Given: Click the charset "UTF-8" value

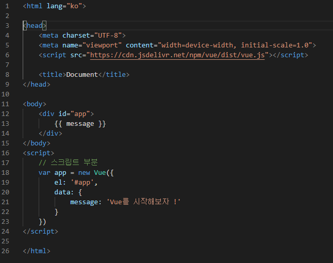Looking at the screenshot, I should (108, 36).
